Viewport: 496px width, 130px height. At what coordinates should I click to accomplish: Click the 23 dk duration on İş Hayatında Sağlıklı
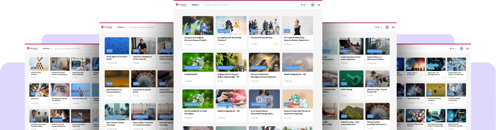click(x=188, y=44)
